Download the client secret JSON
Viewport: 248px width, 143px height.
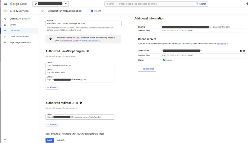(x=244, y=51)
